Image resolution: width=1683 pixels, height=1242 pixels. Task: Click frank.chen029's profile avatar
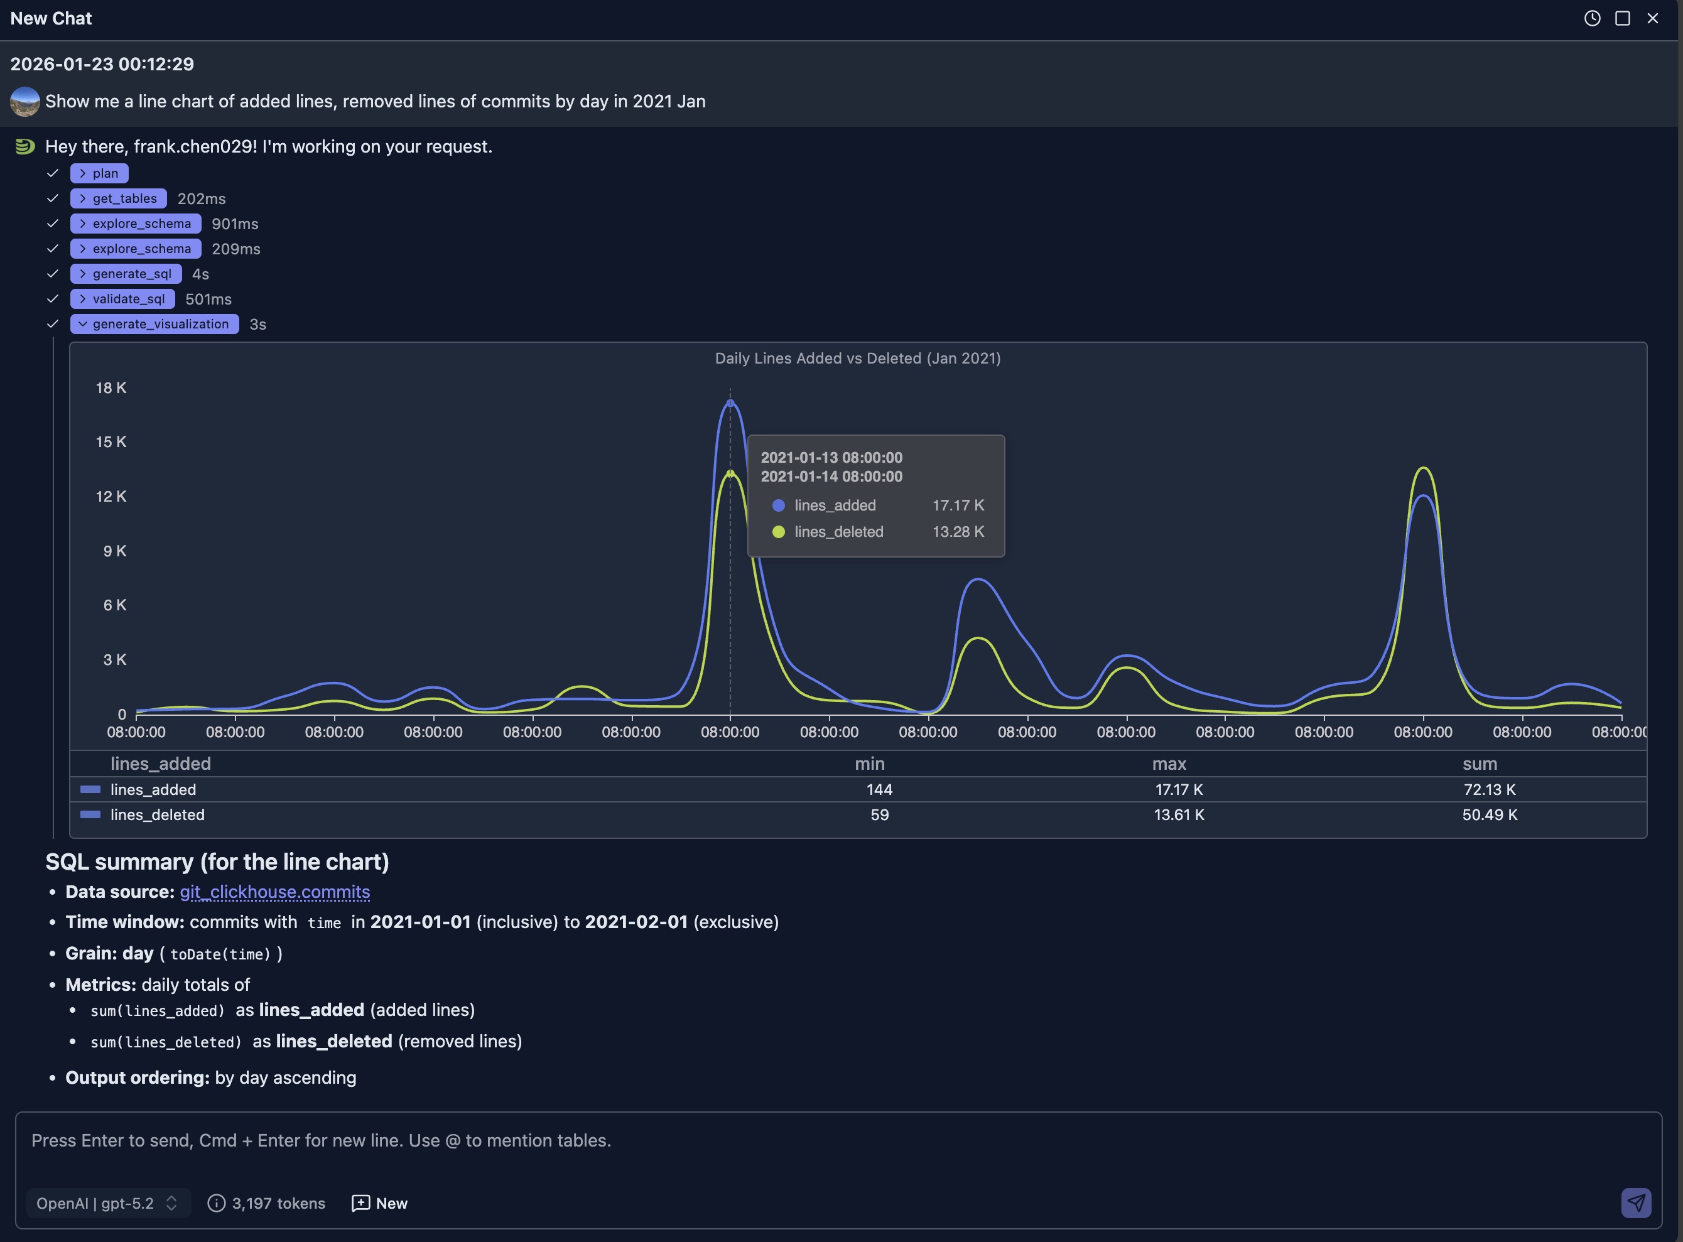click(25, 102)
